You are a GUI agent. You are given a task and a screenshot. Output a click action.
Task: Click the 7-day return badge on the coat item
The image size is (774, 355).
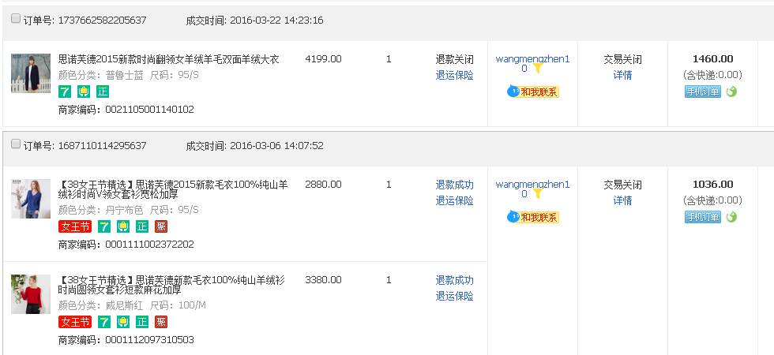coord(65,92)
